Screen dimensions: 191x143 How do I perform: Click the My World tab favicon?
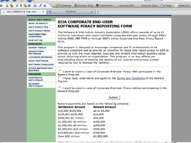coord(50,12)
